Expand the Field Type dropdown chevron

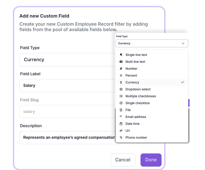[183, 43]
